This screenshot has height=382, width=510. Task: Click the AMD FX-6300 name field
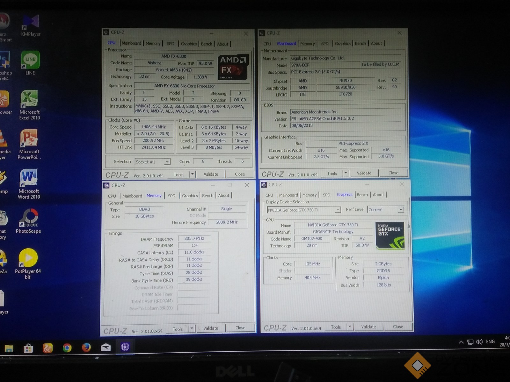[174, 56]
